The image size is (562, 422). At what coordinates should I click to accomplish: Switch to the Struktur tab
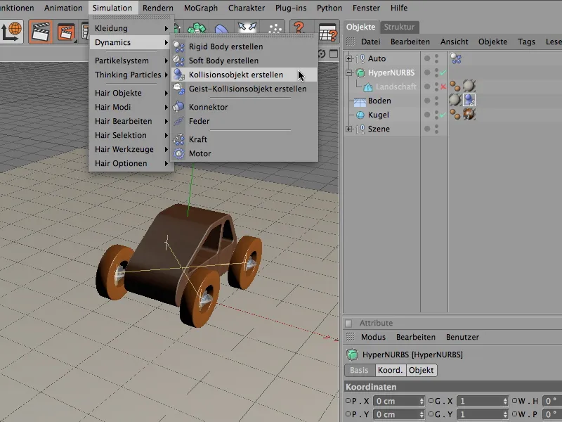tap(400, 27)
